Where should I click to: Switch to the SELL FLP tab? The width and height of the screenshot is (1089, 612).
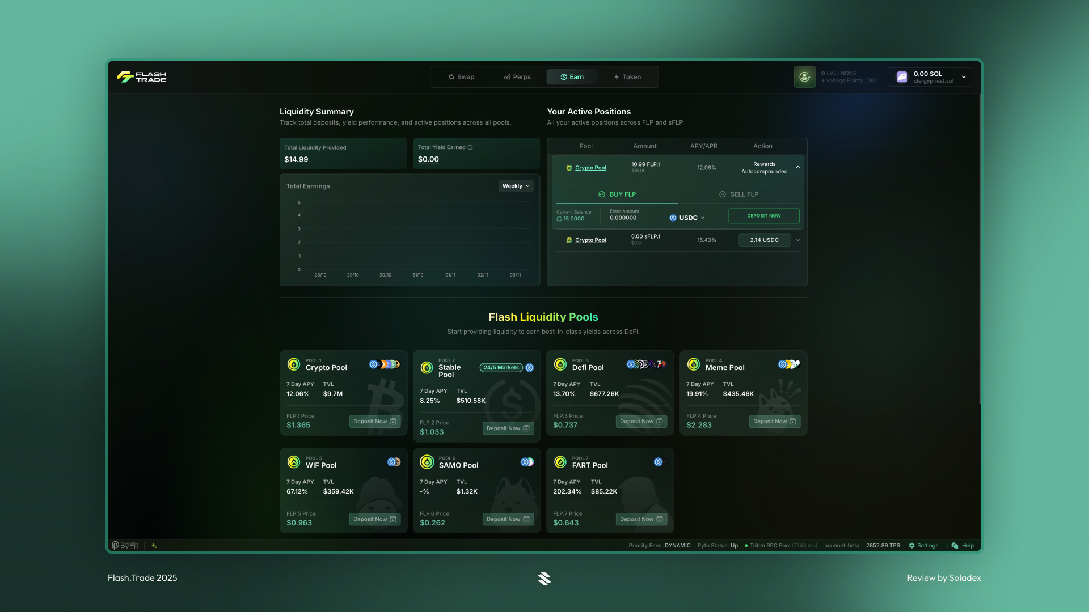pyautogui.click(x=739, y=194)
